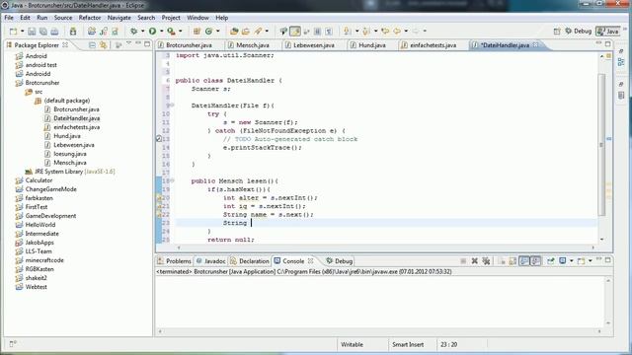
Task: Click the Save All toolbar icon
Action: point(43,31)
